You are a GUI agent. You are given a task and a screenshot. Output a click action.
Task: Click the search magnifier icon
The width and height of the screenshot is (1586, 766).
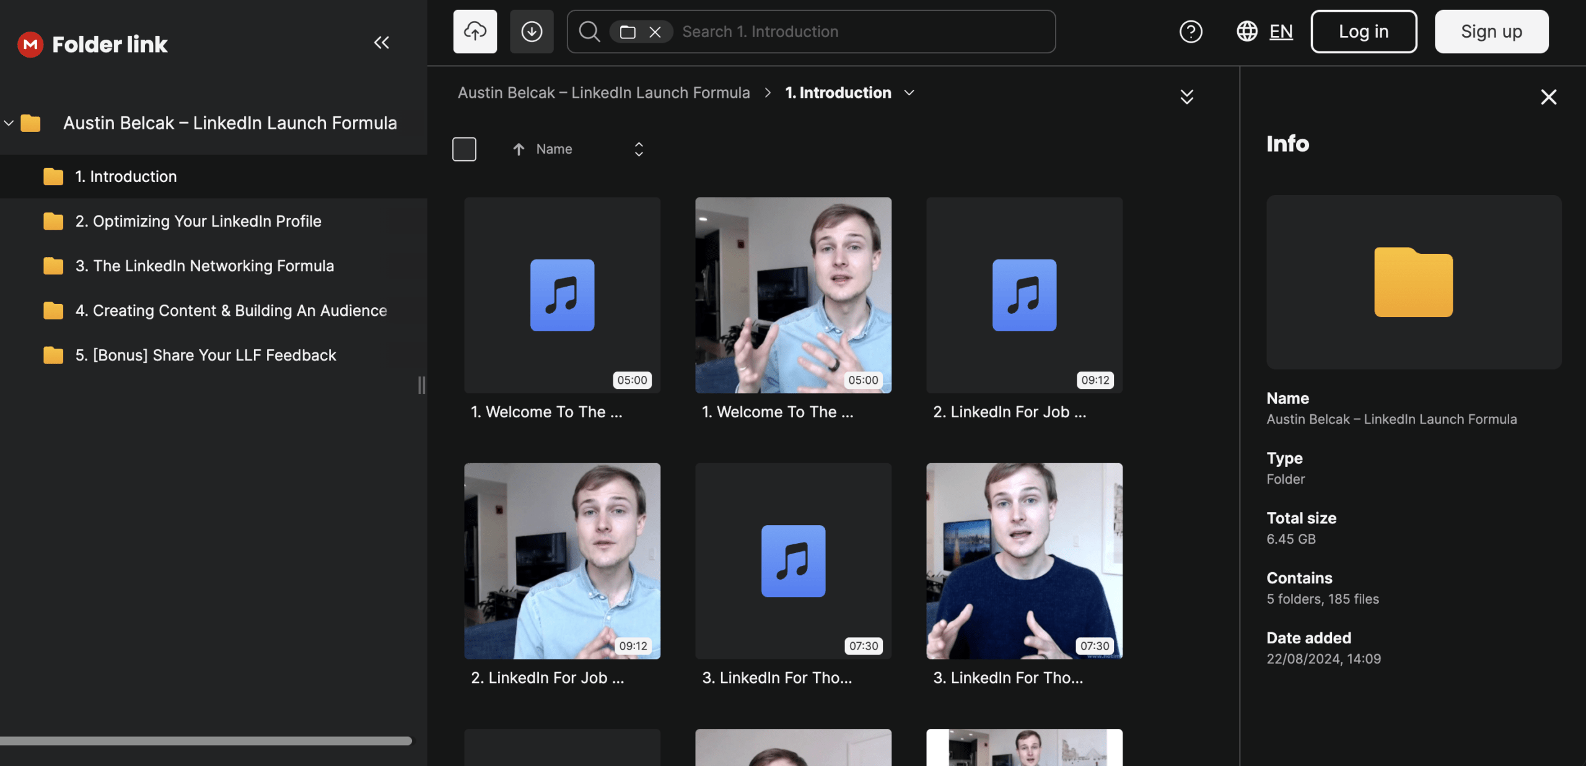click(589, 32)
